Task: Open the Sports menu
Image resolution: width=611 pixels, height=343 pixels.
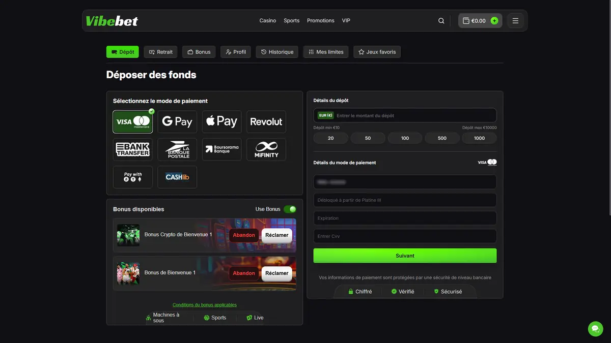Action: (x=292, y=21)
